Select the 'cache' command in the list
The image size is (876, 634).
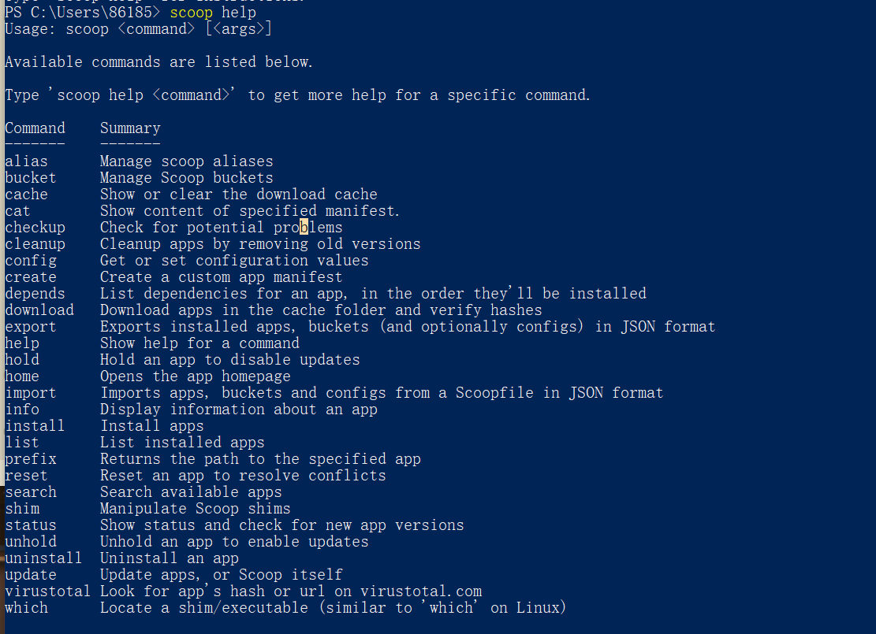point(26,195)
